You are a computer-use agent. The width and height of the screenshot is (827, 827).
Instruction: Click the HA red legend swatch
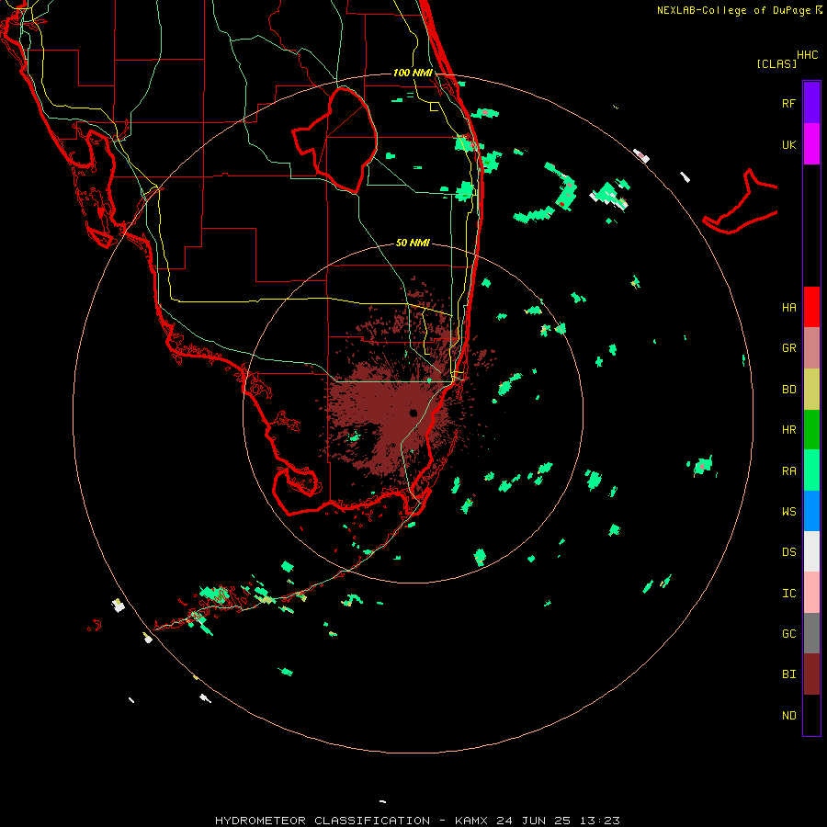pyautogui.click(x=811, y=307)
